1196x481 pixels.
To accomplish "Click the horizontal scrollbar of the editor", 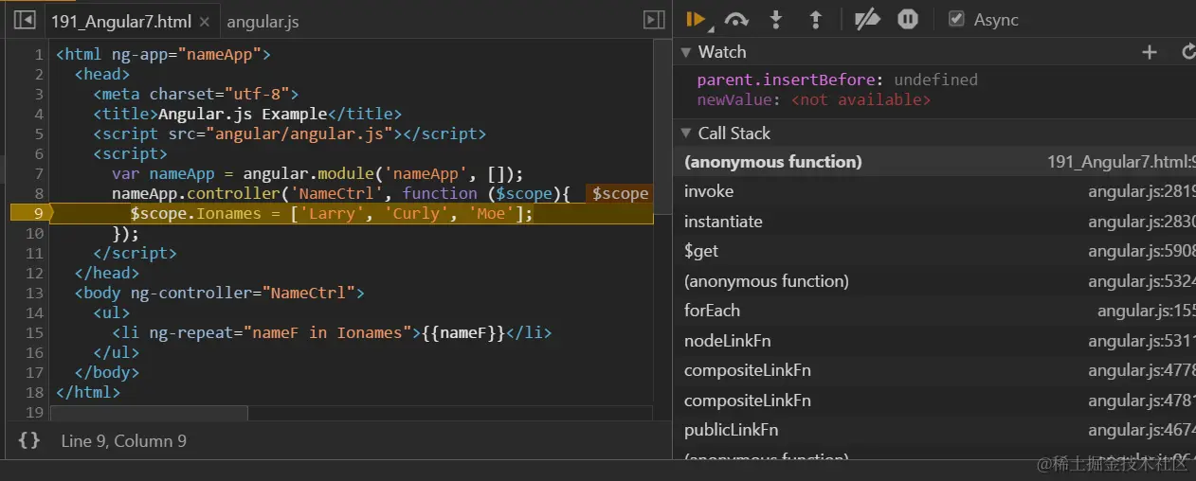I will (x=149, y=413).
